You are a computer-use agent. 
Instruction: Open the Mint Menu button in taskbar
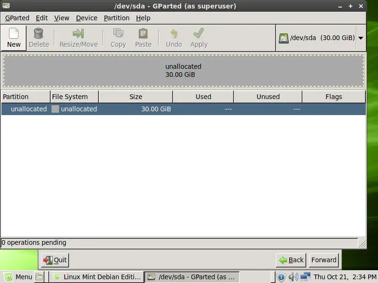point(18,277)
